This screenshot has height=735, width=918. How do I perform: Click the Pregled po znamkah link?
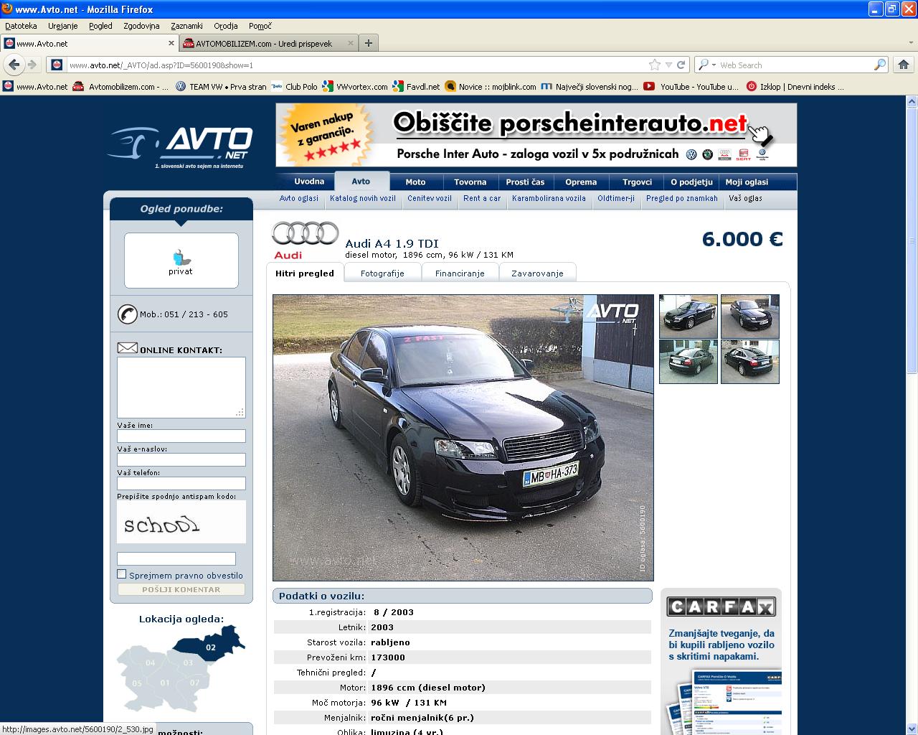click(681, 198)
